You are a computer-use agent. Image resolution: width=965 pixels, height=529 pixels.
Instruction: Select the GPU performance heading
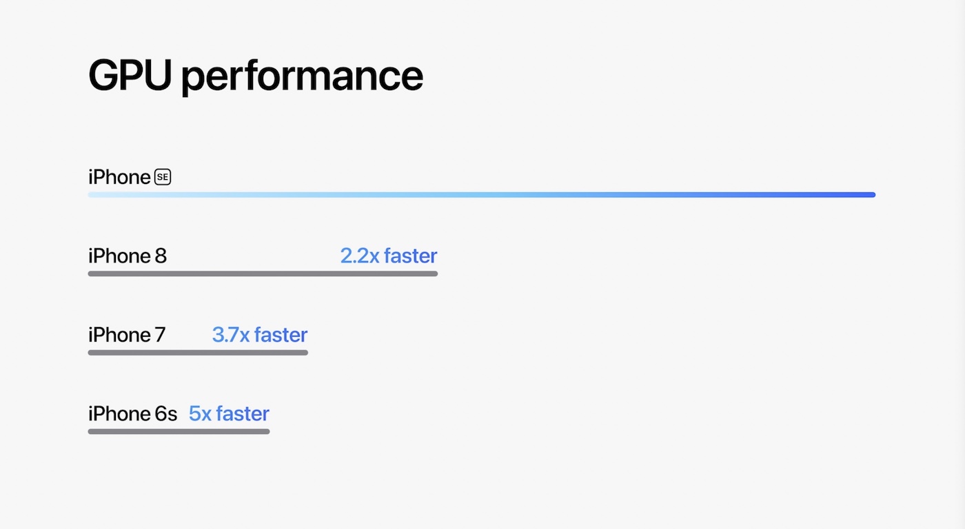click(256, 76)
